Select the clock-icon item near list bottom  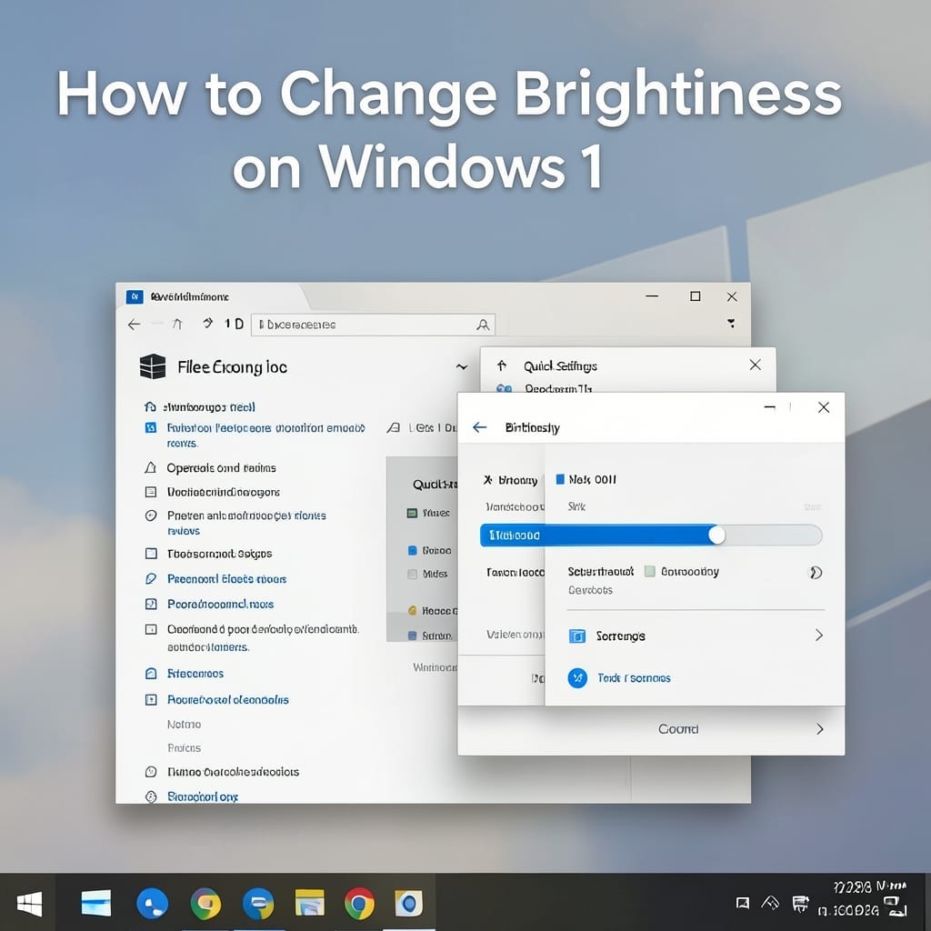click(x=222, y=772)
